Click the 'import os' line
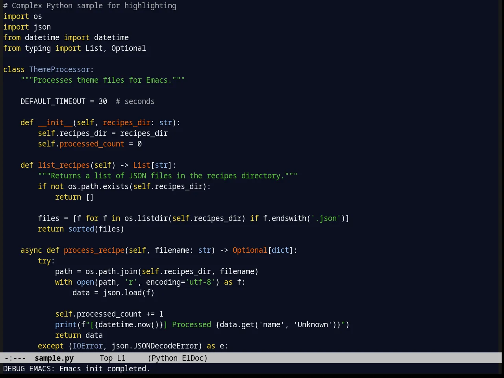 [x=22, y=16]
